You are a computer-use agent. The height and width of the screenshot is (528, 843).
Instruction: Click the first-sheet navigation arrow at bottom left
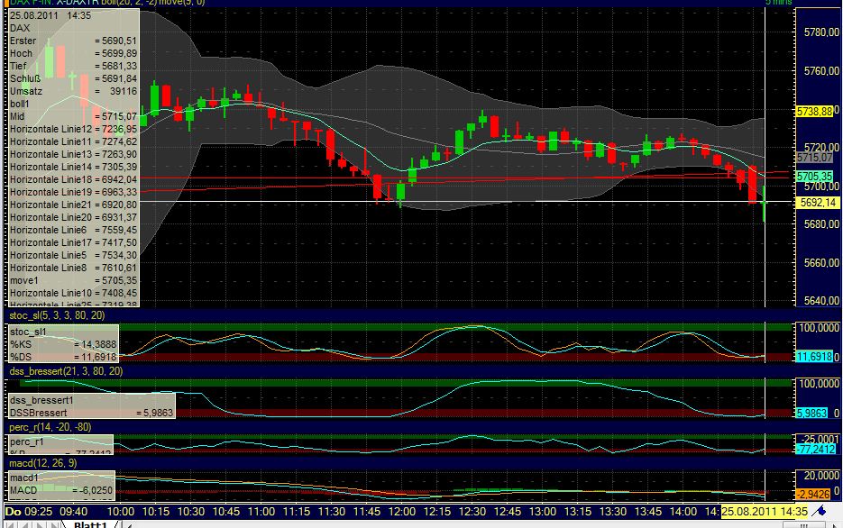point(9,524)
